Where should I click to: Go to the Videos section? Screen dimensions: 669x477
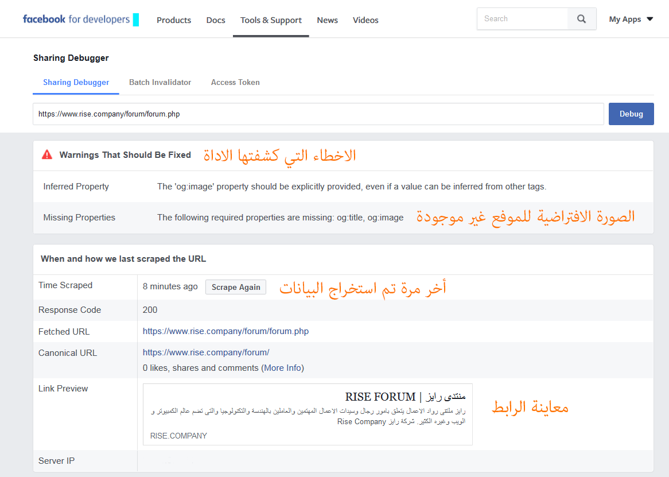point(365,20)
